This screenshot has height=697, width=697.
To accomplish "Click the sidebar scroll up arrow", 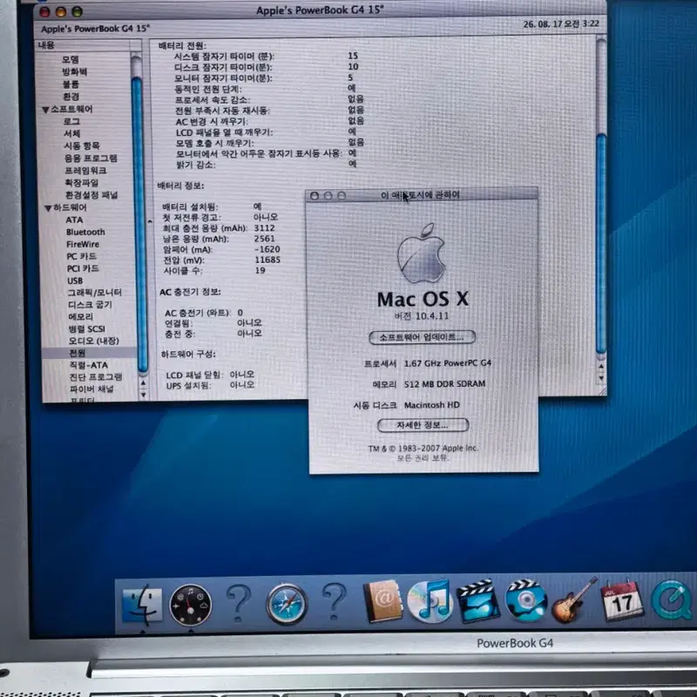I will tap(143, 382).
